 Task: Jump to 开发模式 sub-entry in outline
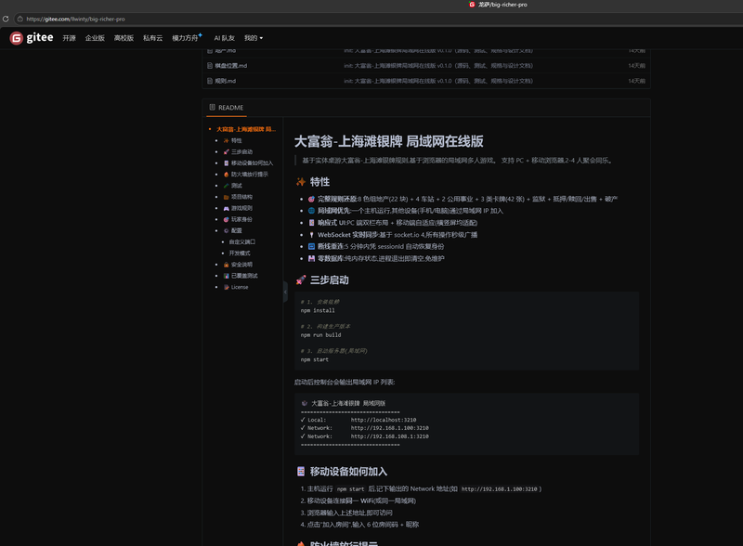[x=240, y=253]
